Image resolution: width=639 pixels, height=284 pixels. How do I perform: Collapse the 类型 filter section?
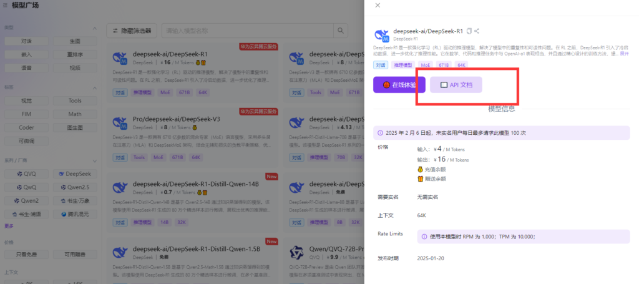click(95, 29)
